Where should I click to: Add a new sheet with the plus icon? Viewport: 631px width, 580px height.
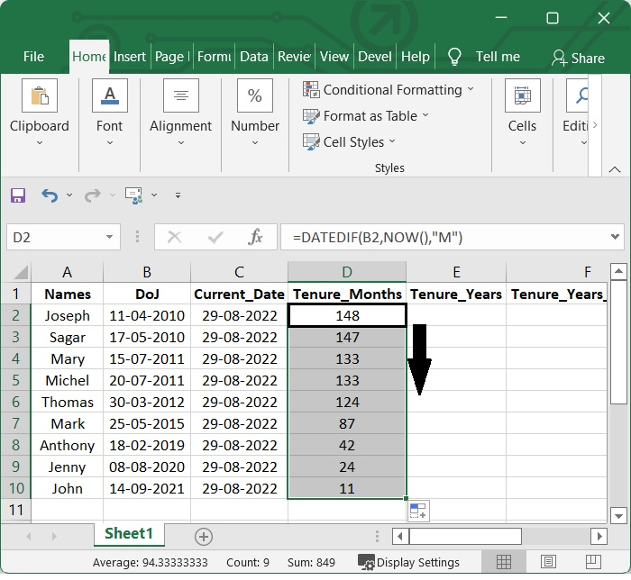point(204,537)
